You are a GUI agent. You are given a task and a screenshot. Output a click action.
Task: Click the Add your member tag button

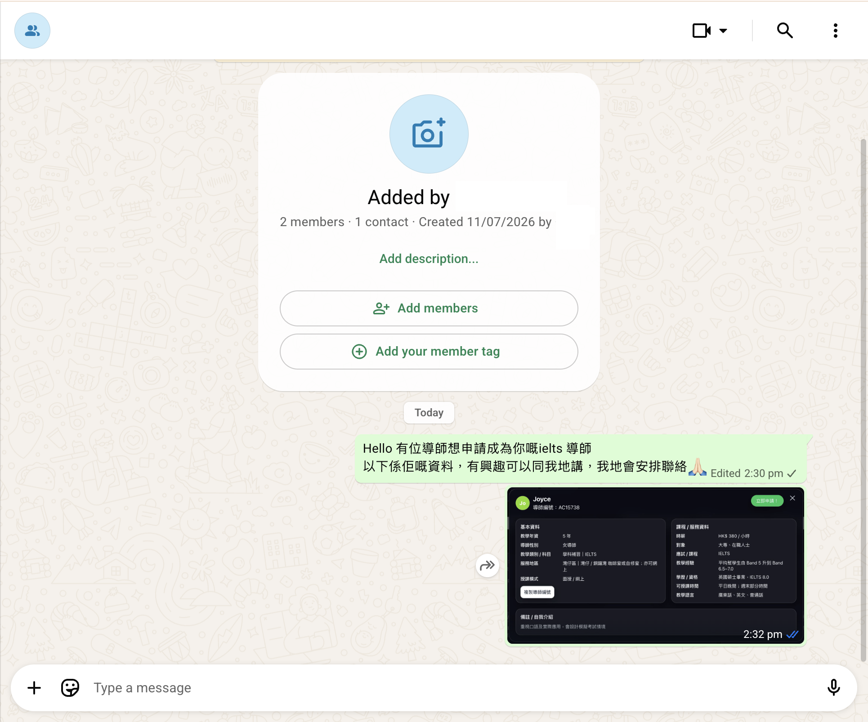pyautogui.click(x=429, y=352)
